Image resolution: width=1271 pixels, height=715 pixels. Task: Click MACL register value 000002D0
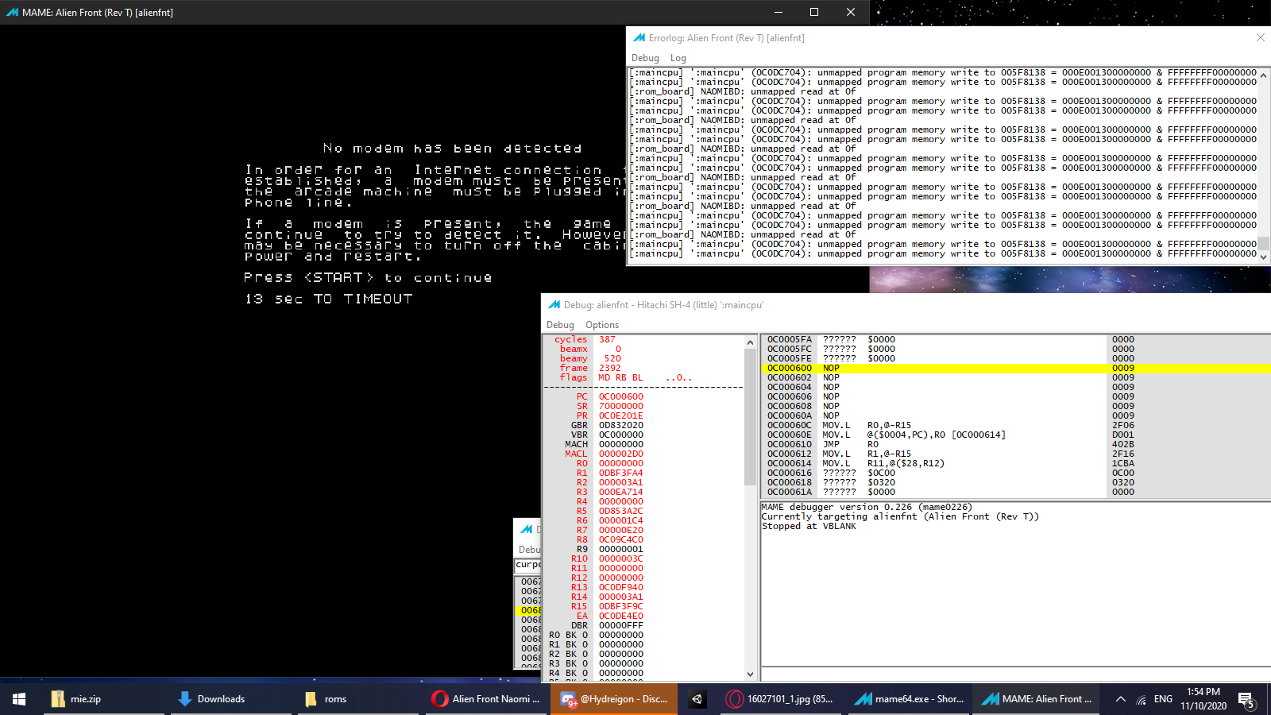[x=621, y=454]
